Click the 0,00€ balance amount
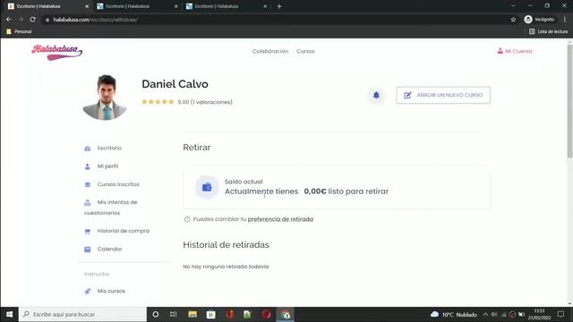Viewport: 573px width, 322px height. [x=314, y=191]
